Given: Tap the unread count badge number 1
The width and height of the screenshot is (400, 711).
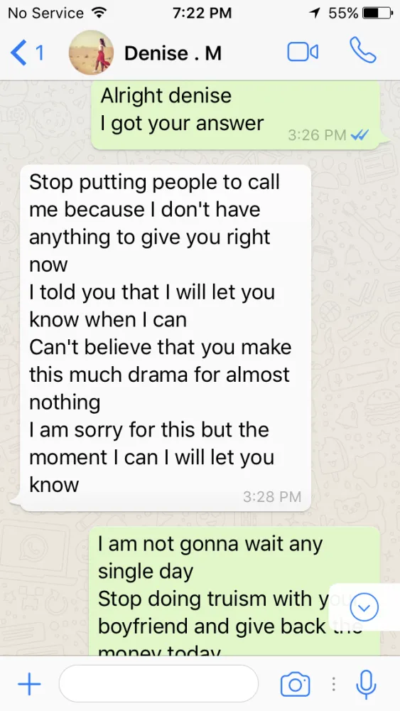Looking at the screenshot, I should point(40,53).
